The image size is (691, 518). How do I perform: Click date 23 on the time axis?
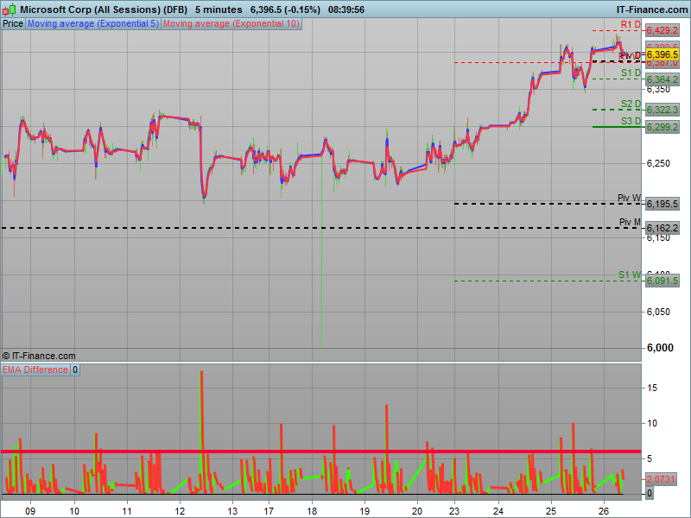click(454, 511)
